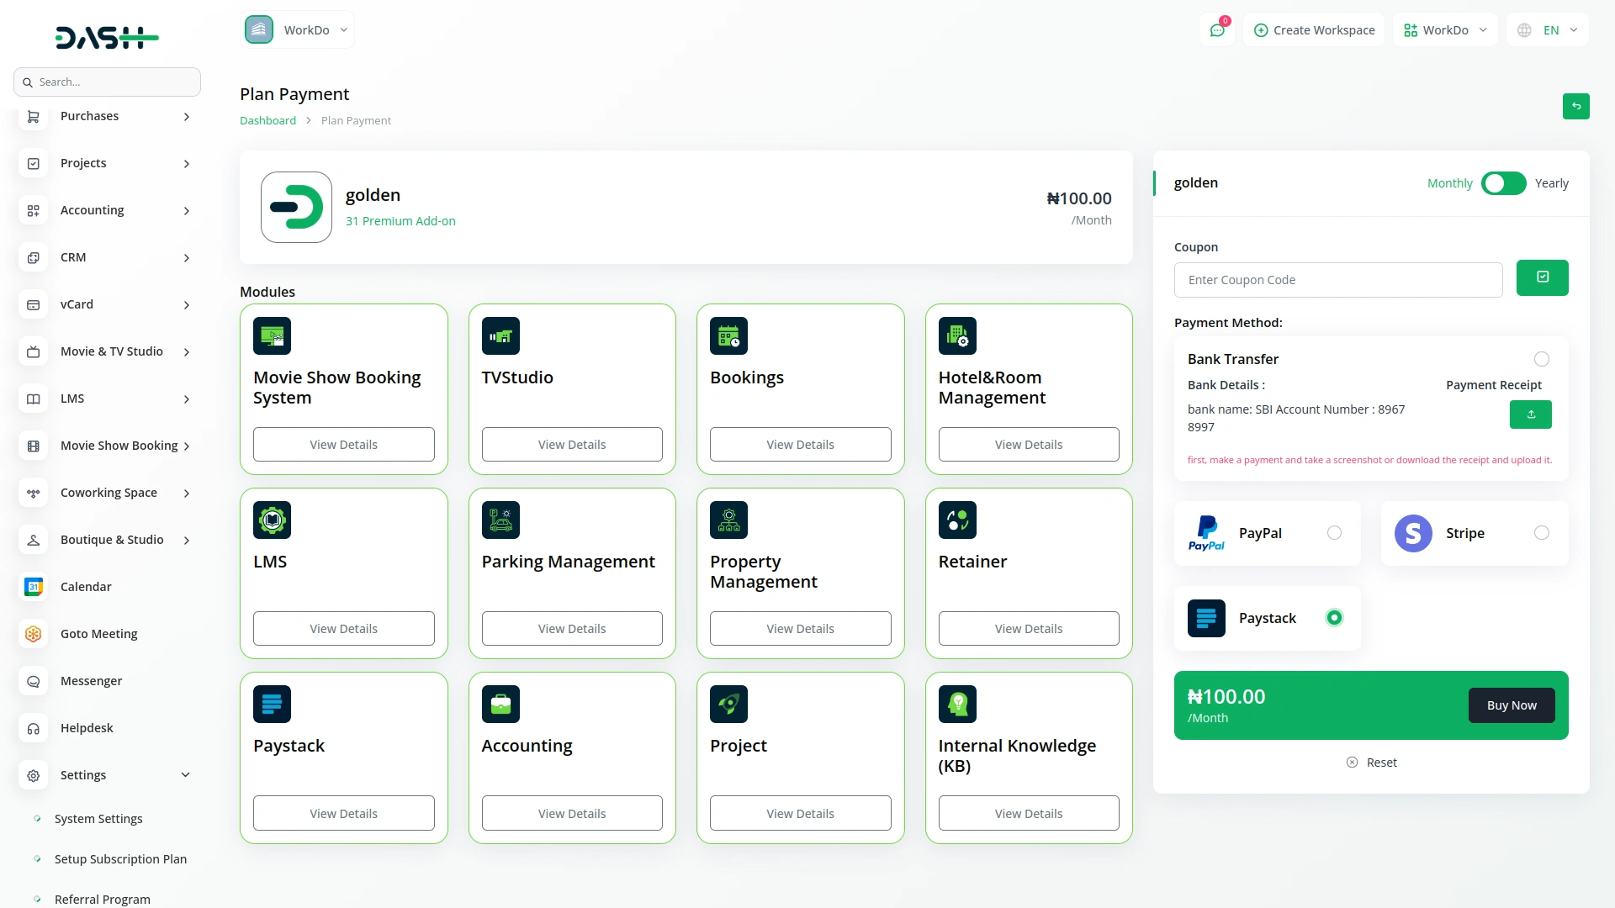Click inside the Enter Coupon Code field
This screenshot has height=908, width=1615.
[1338, 279]
